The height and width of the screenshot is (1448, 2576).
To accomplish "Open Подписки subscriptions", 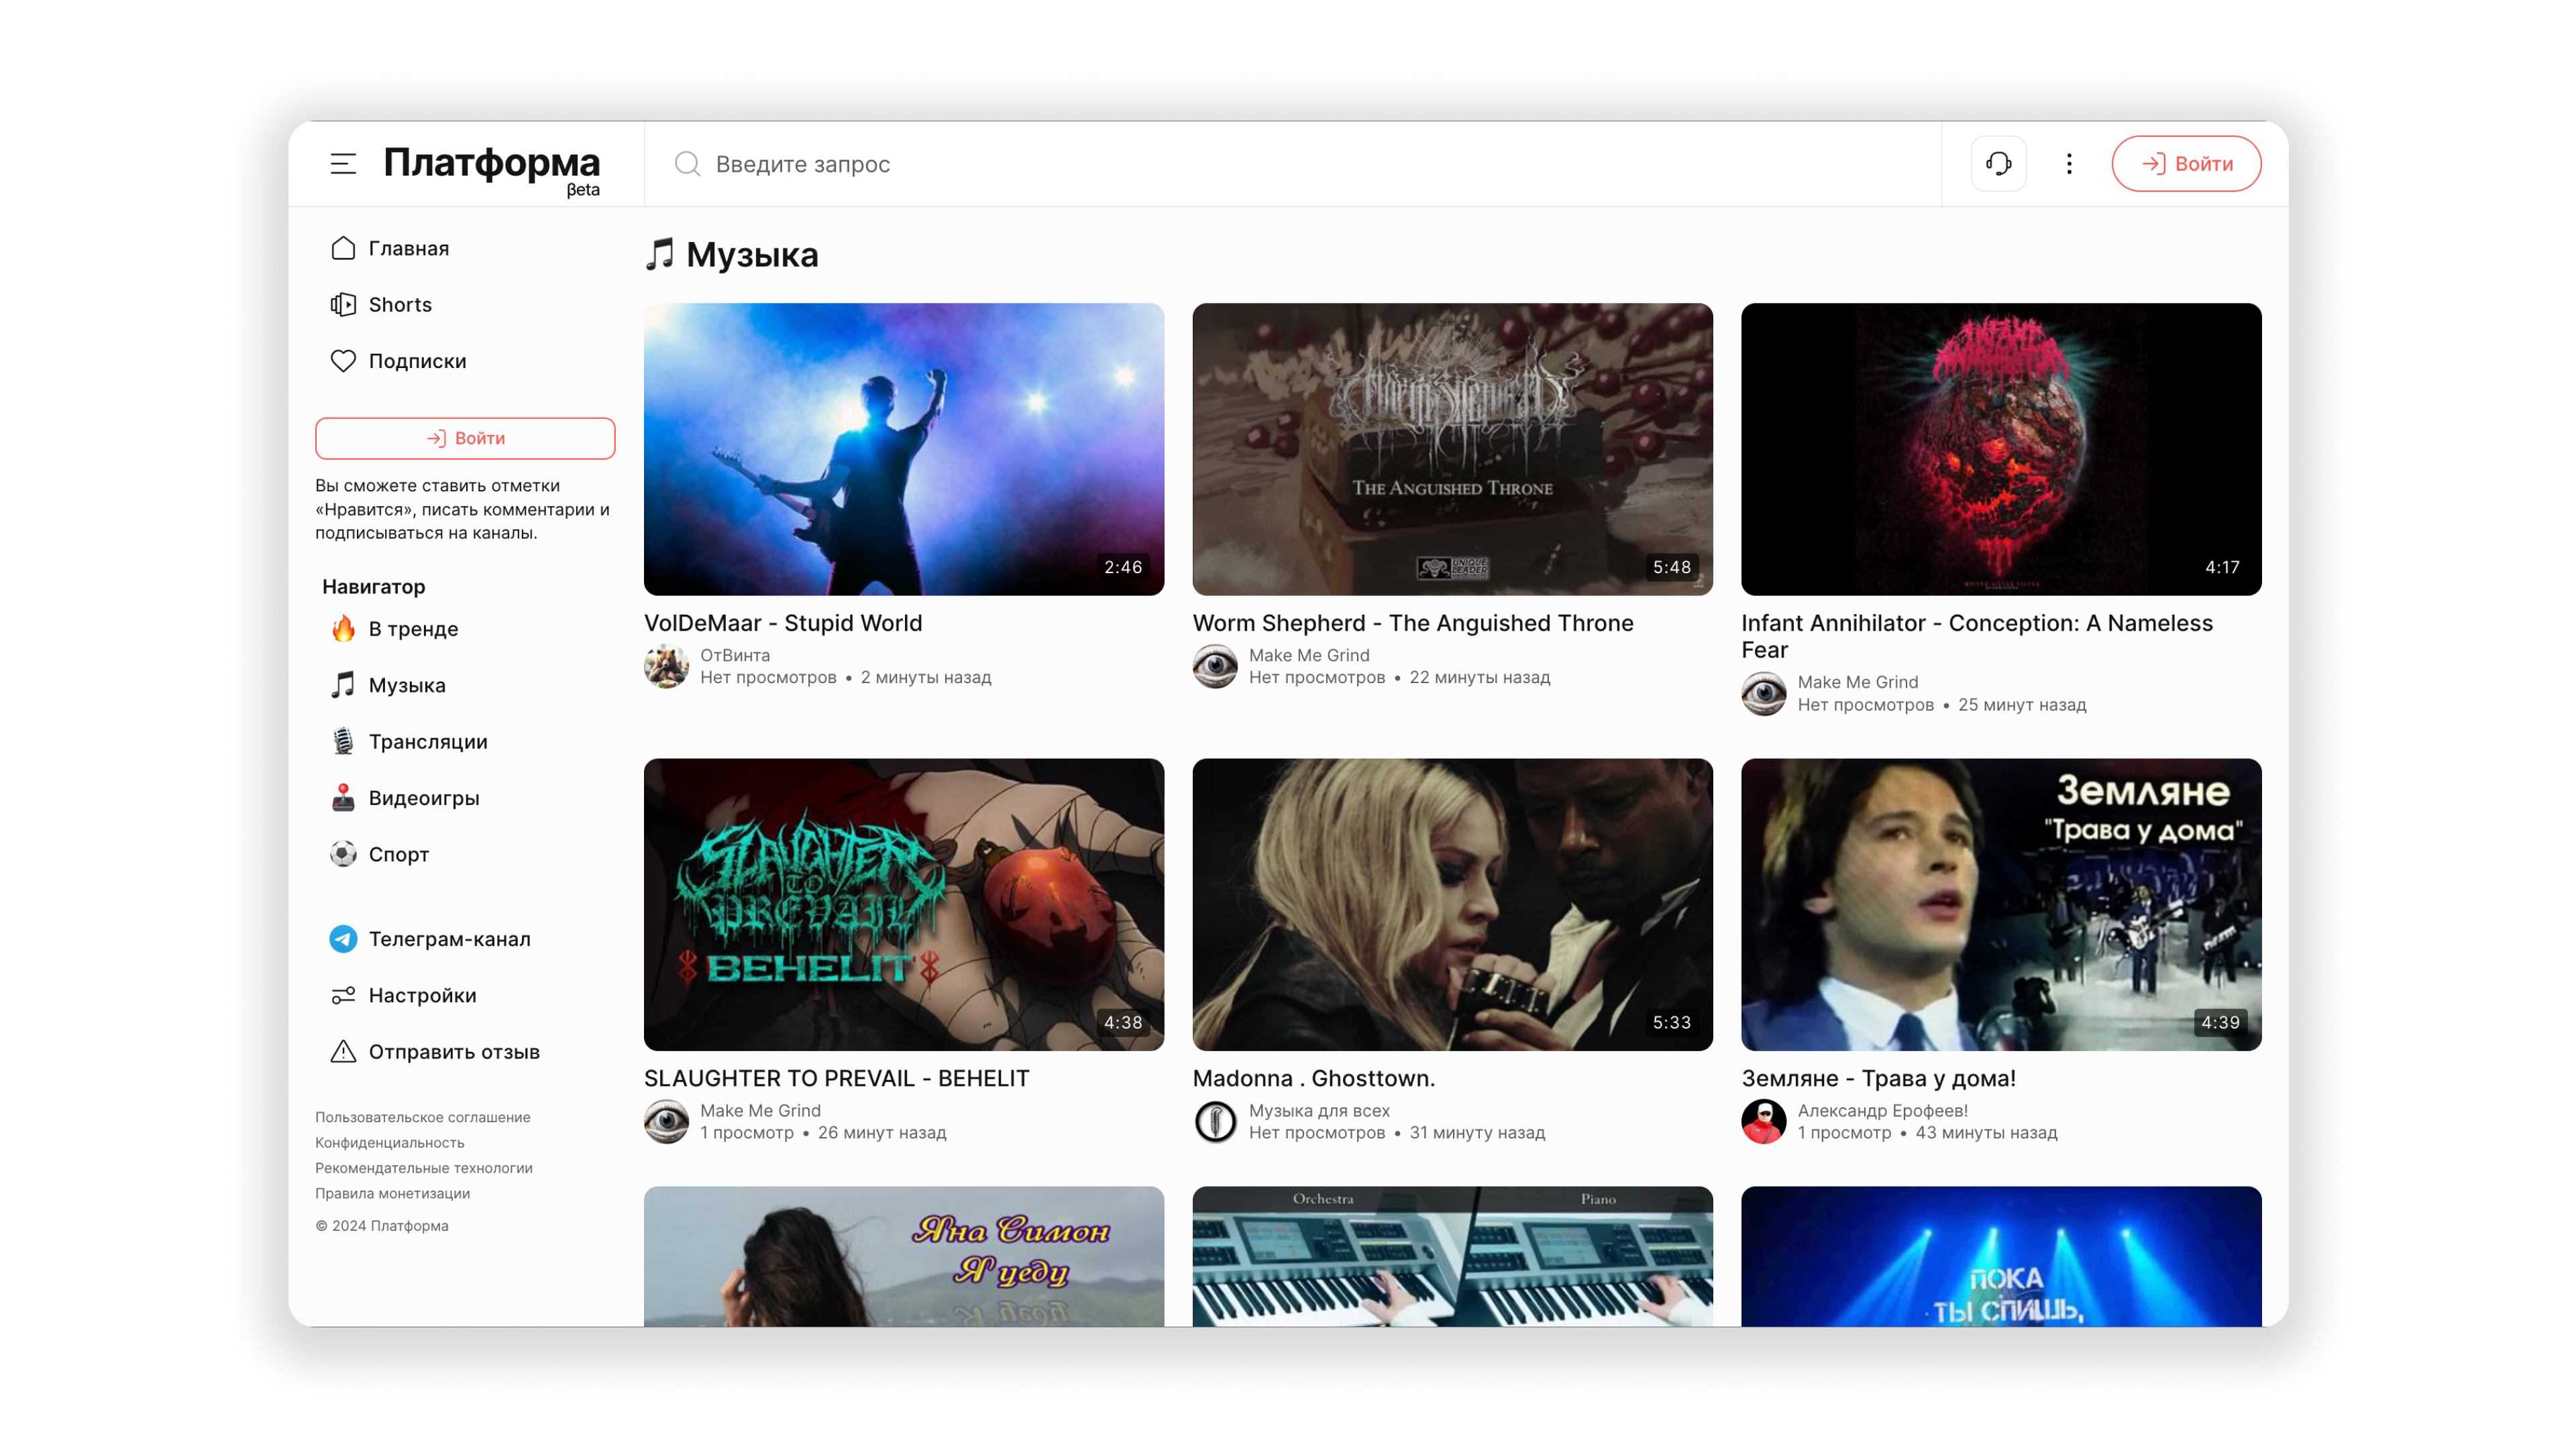I will click(465, 361).
